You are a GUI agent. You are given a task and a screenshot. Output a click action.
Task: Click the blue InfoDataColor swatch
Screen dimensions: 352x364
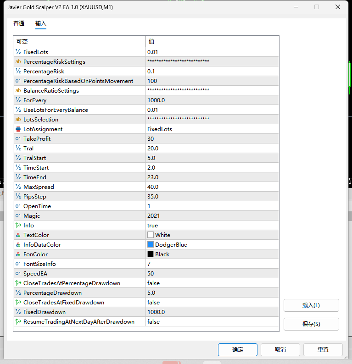pos(151,244)
